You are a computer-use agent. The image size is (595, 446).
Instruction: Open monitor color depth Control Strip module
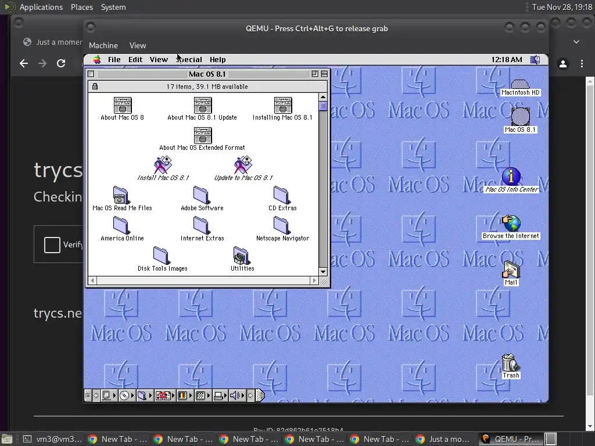pos(185,395)
